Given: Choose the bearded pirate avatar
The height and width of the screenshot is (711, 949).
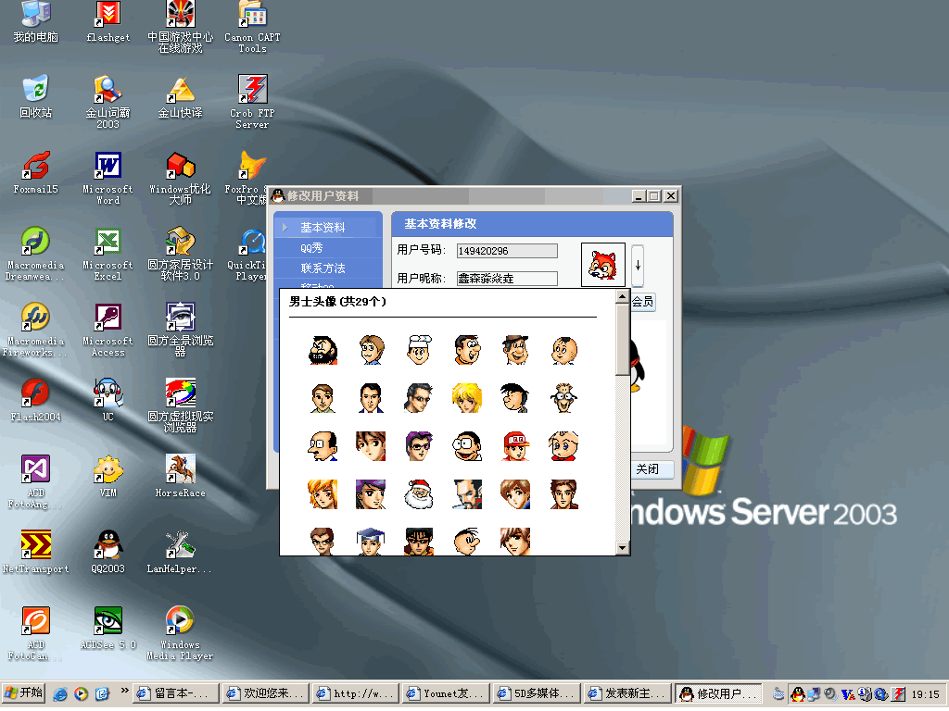Looking at the screenshot, I should [x=323, y=349].
